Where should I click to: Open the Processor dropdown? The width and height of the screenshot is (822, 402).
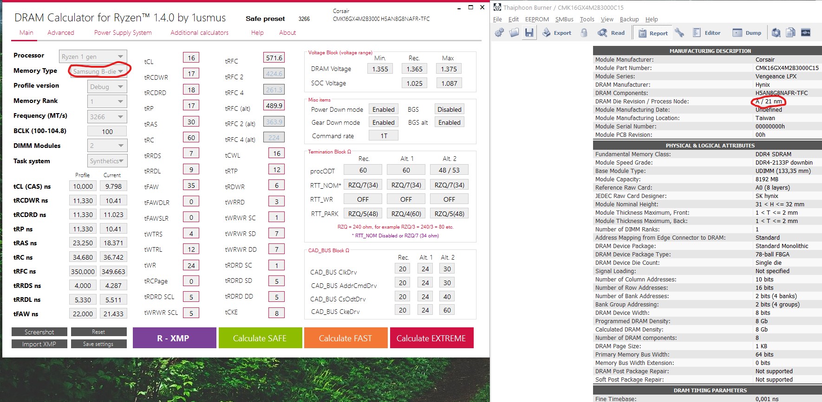tap(93, 56)
